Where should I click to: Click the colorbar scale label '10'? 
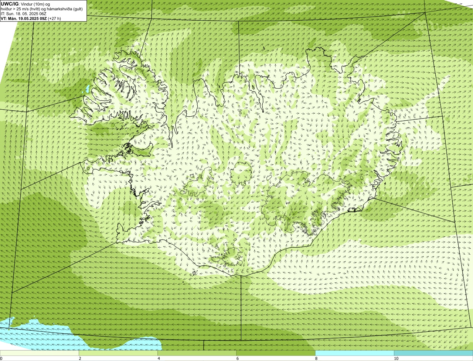[396, 358]
